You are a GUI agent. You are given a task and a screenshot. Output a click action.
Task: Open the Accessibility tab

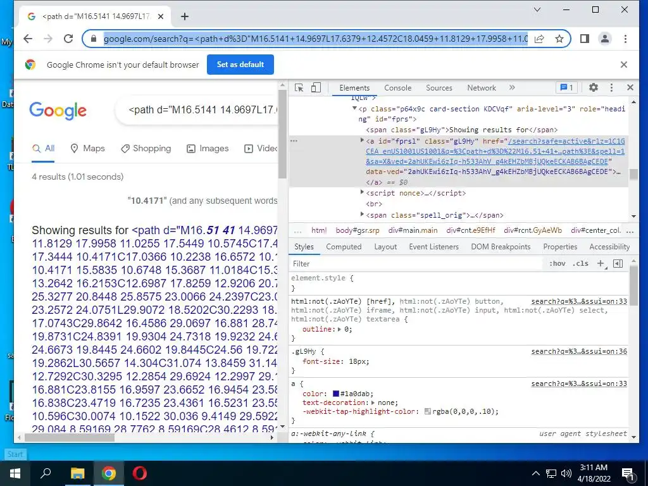click(x=609, y=247)
